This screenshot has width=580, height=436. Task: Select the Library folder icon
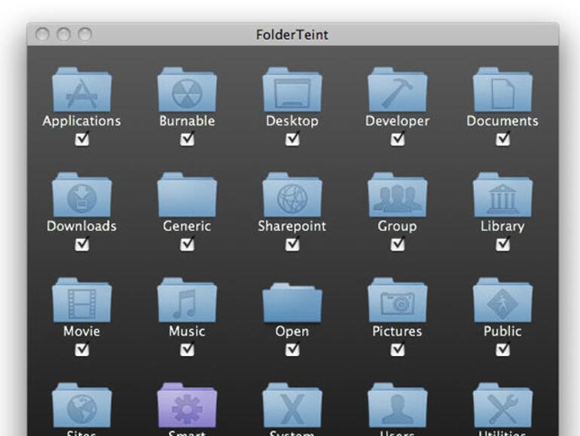click(502, 195)
